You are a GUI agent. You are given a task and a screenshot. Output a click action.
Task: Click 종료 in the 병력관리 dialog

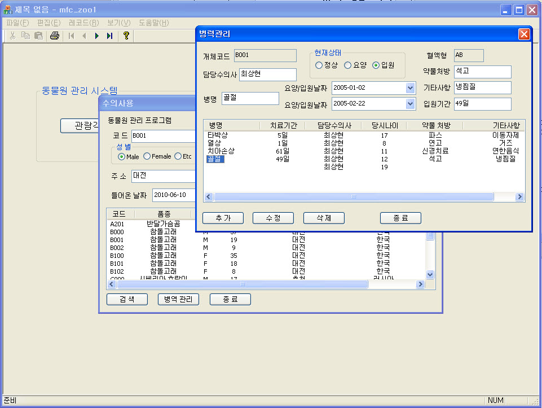click(x=400, y=218)
